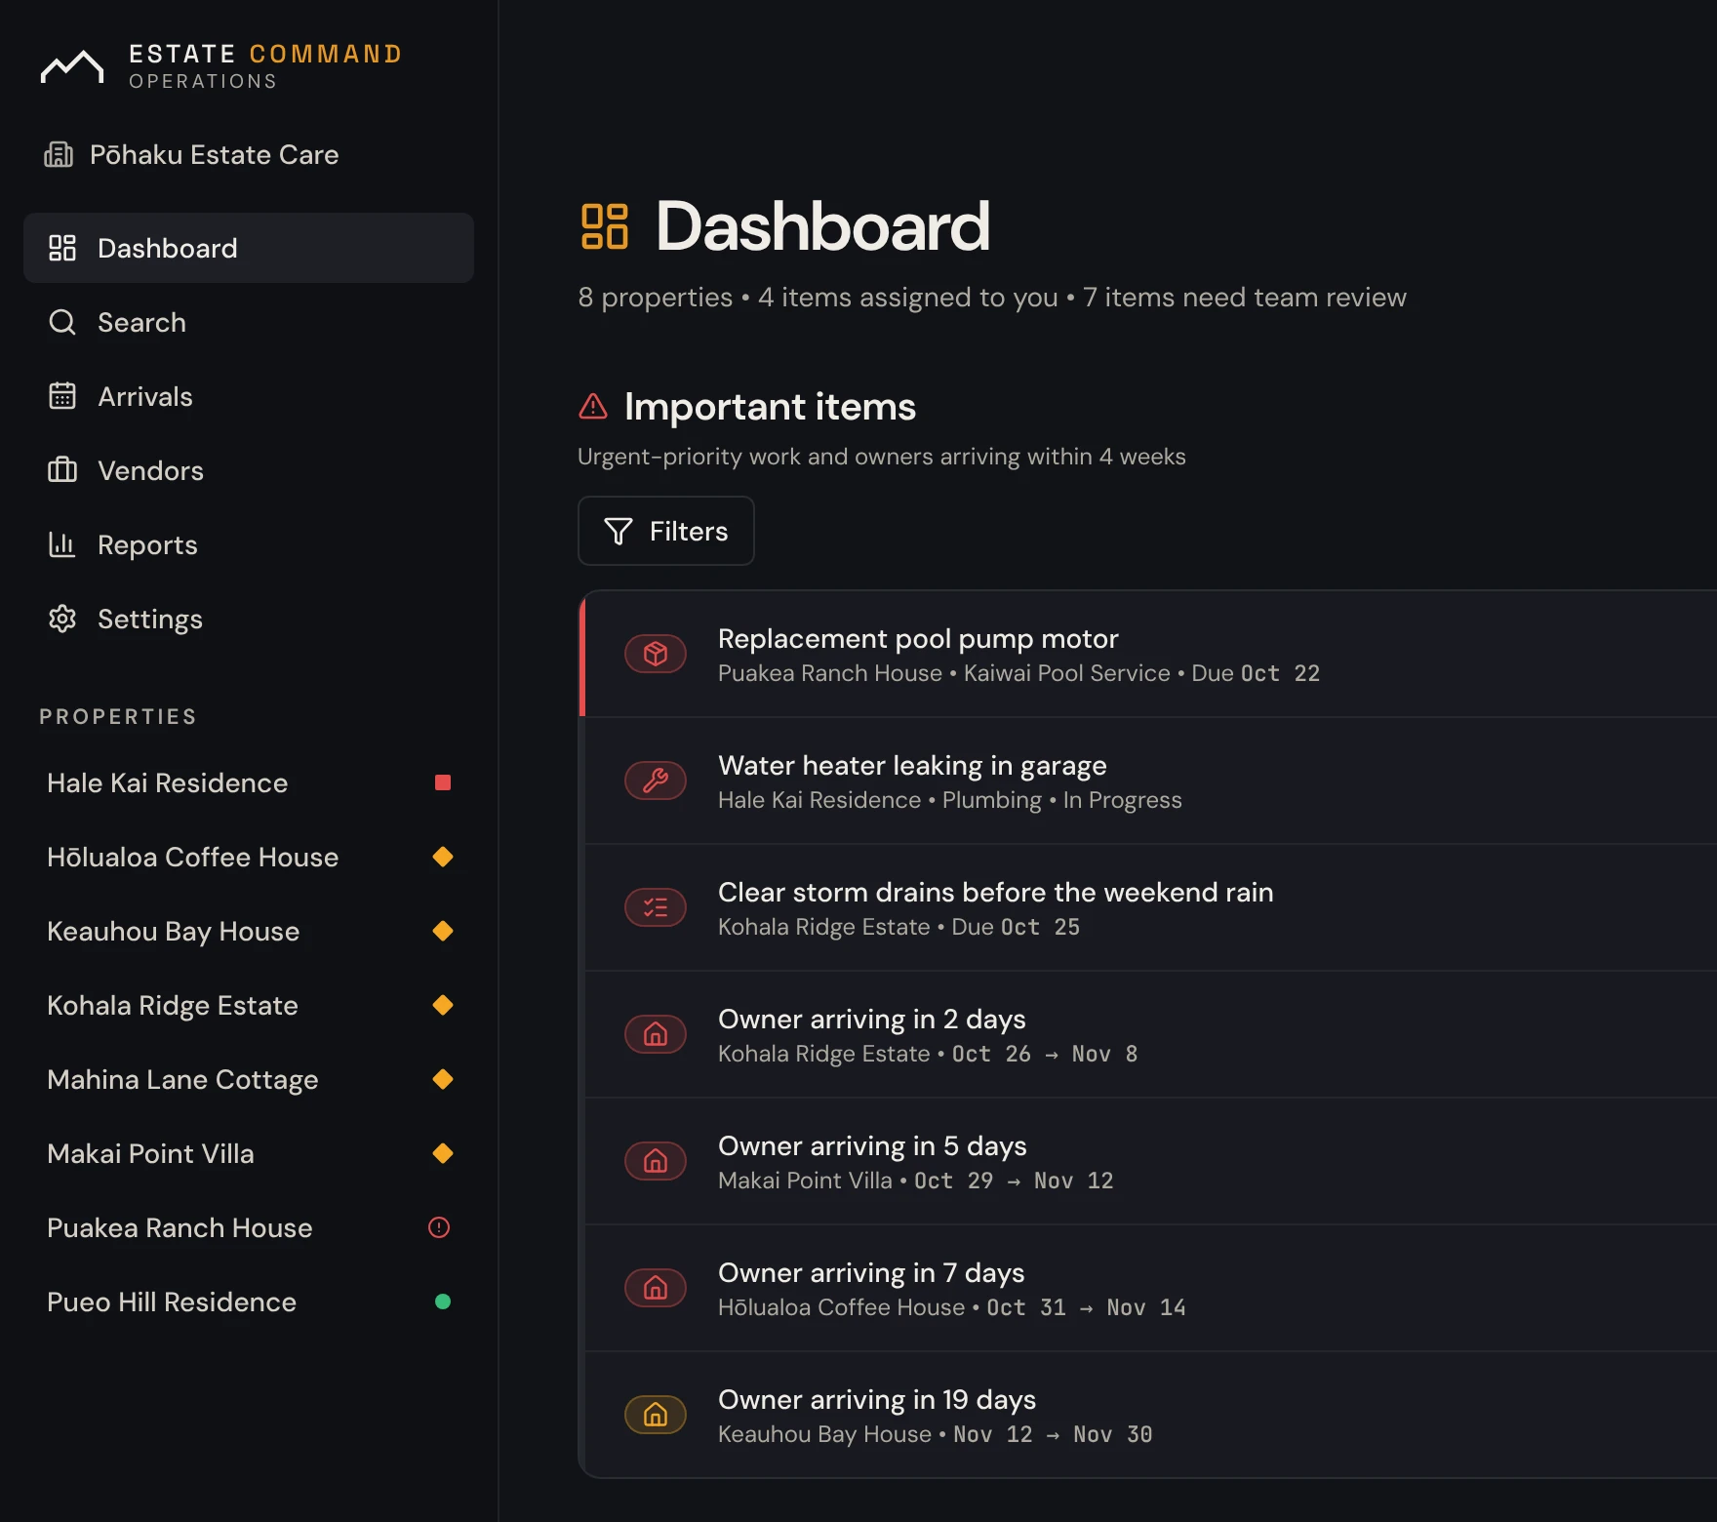
Task: Click the checklist icon on storm drains row
Action: click(656, 907)
